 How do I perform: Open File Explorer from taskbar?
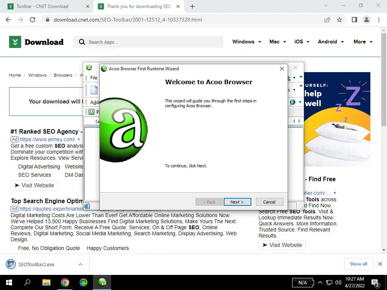pyautogui.click(x=46, y=282)
